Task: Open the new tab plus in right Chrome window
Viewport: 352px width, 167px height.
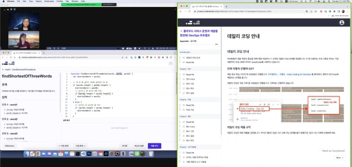Action: click(226, 6)
